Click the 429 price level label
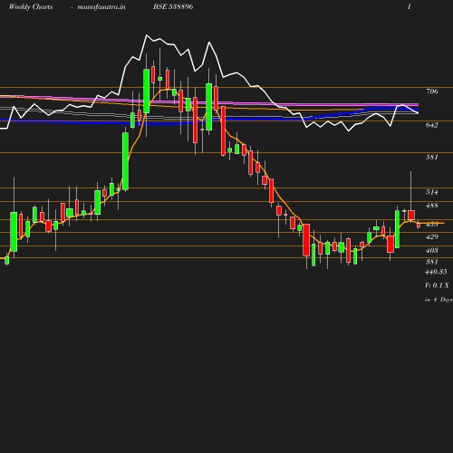The width and height of the screenshot is (453, 453). point(432,236)
